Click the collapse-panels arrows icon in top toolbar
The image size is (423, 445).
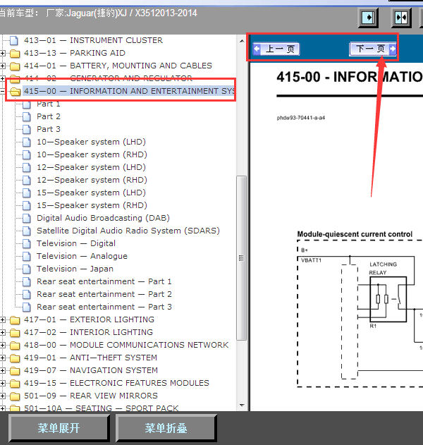click(401, 18)
